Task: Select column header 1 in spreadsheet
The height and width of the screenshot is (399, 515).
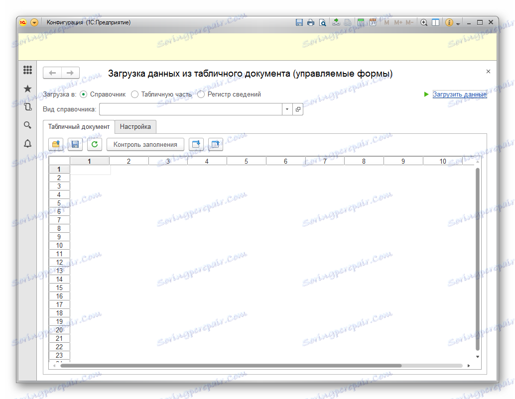Action: pyautogui.click(x=89, y=161)
